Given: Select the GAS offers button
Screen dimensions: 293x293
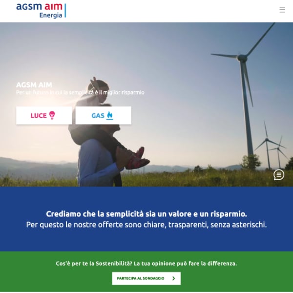Looking at the screenshot, I should [x=103, y=115].
